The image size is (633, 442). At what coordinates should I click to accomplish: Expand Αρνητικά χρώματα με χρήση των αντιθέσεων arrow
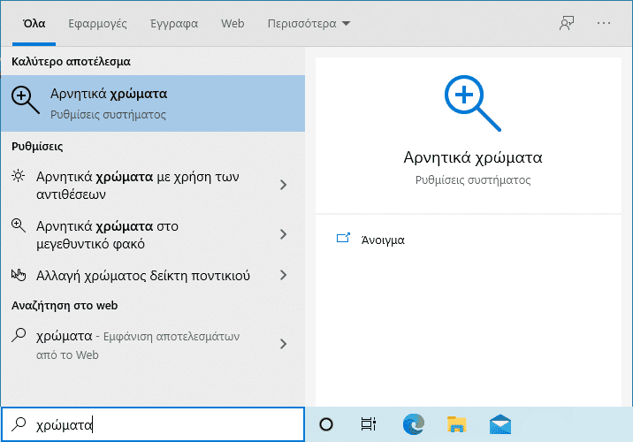tap(284, 185)
